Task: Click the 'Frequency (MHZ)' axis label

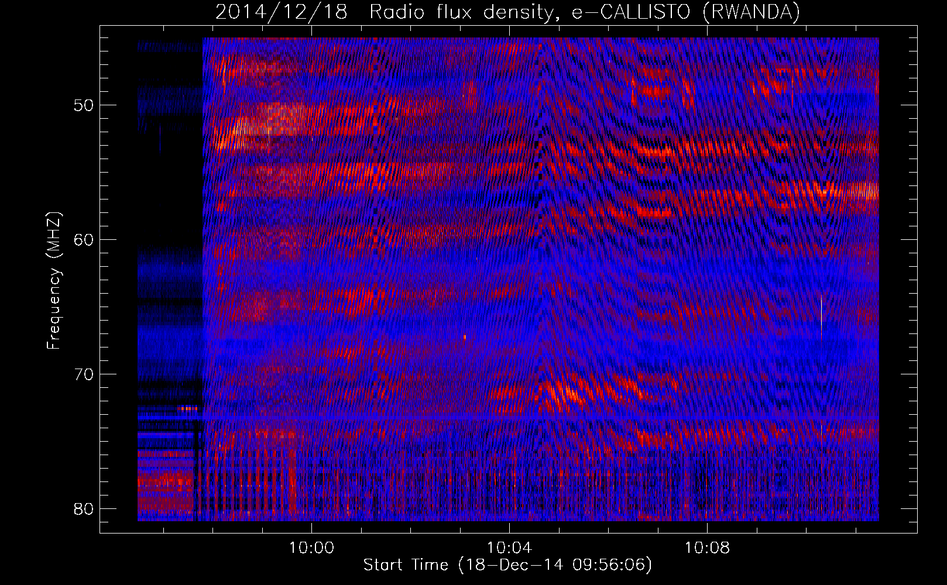Action: coord(54,281)
